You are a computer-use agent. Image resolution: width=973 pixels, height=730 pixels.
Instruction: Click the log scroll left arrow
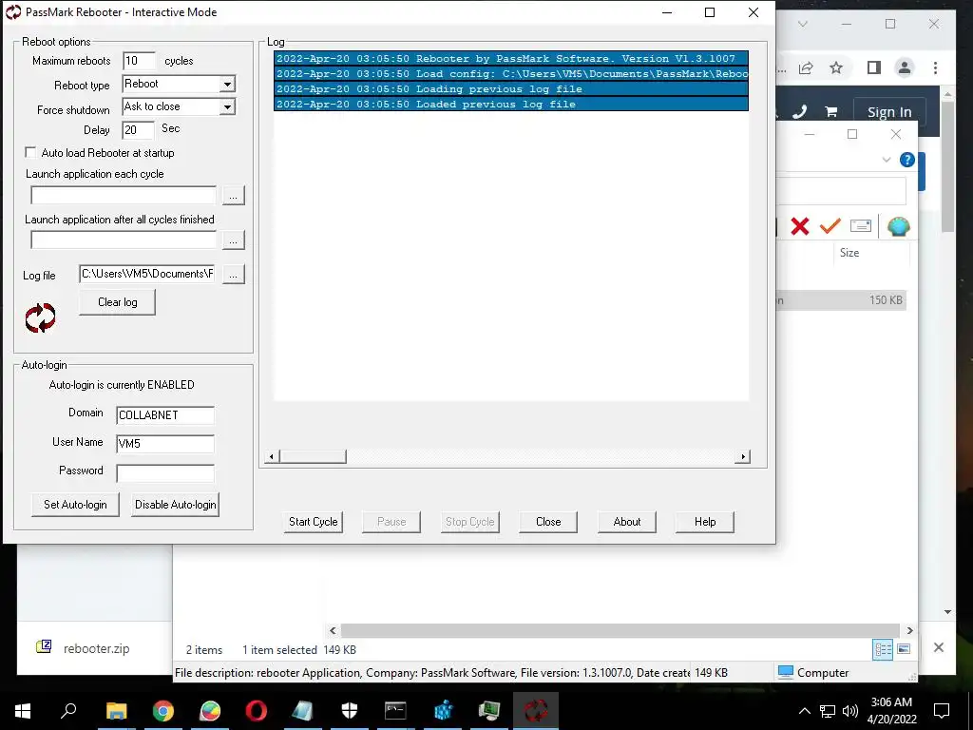[271, 457]
